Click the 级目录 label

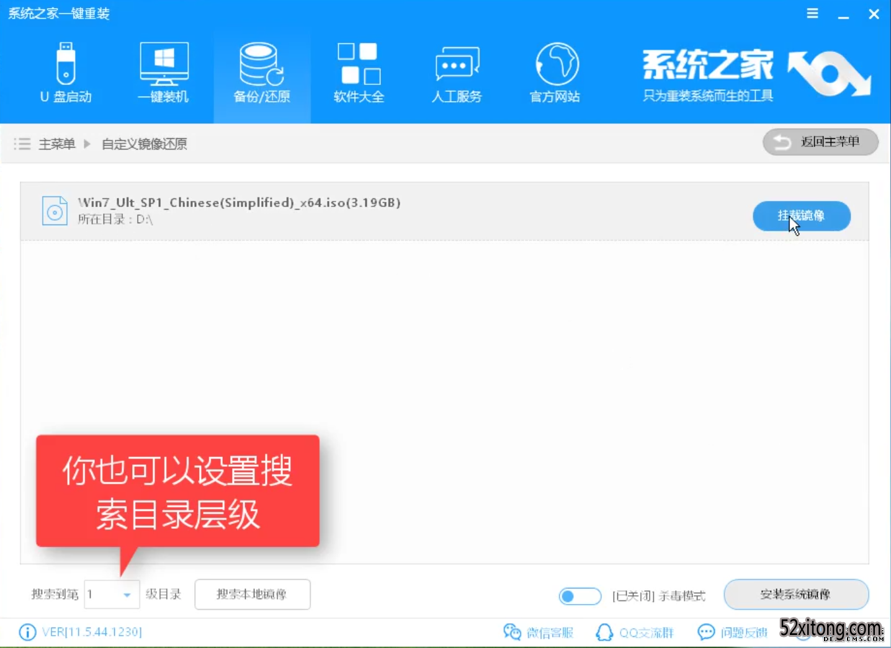click(x=163, y=594)
